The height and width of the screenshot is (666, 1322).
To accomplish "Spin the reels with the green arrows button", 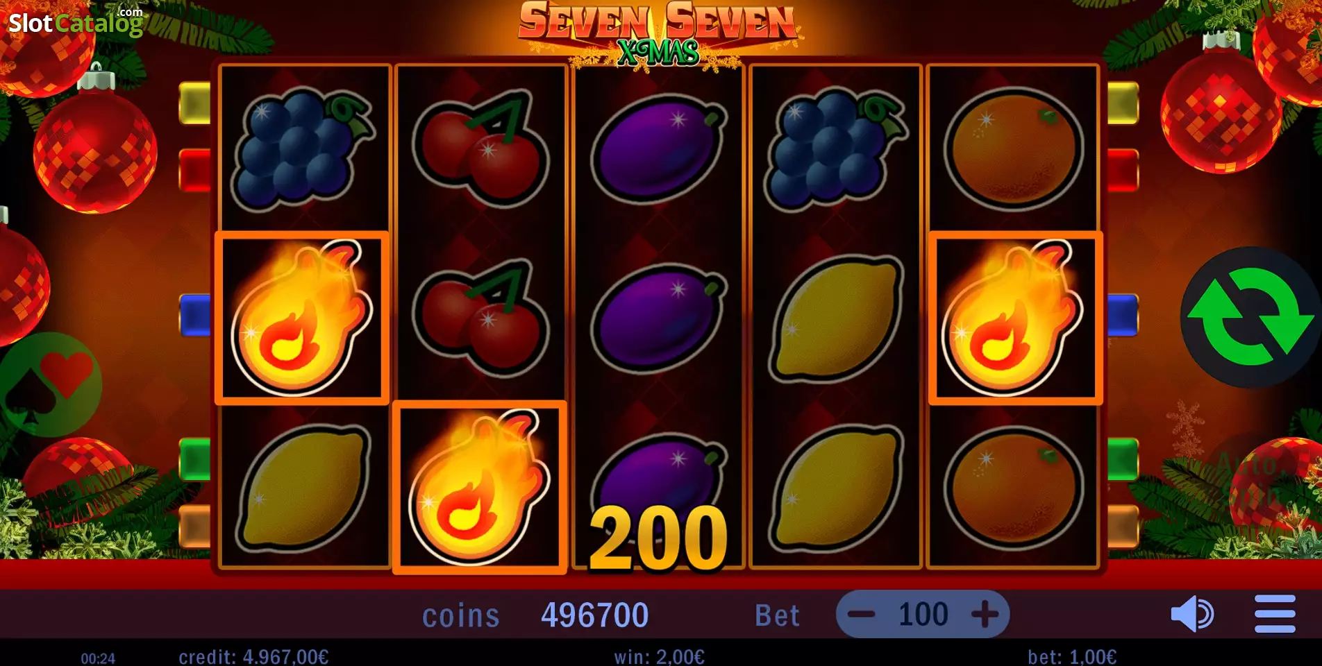I will pos(1250,317).
